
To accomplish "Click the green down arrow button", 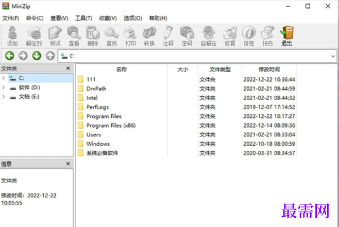I will point(37,56).
